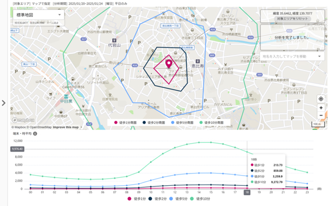Image resolution: width=330 pixels, height=206 pixels.
Task: Click the geolocate crosshair map button
Action: (321, 99)
